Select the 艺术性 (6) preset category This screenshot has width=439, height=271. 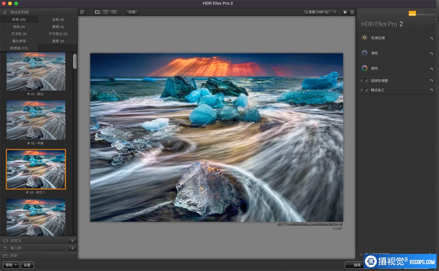tap(19, 34)
